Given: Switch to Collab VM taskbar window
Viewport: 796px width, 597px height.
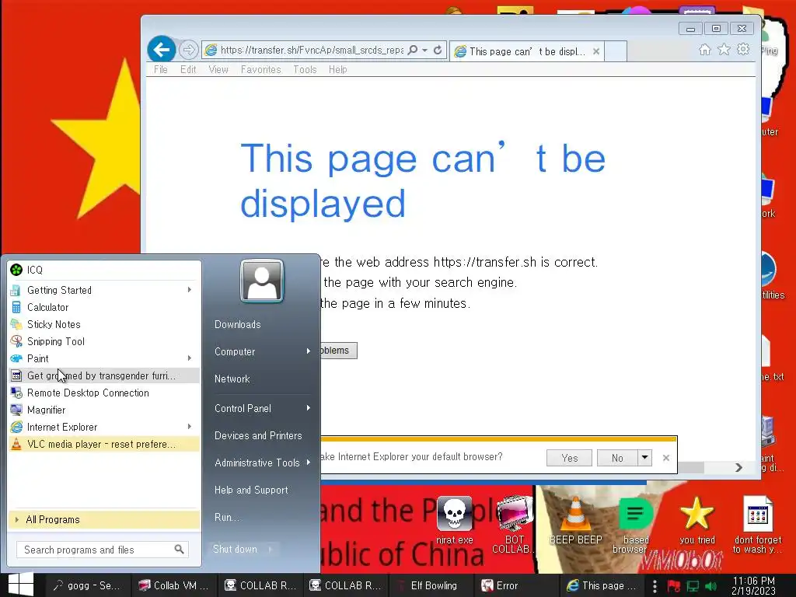Looking at the screenshot, I should click(174, 585).
